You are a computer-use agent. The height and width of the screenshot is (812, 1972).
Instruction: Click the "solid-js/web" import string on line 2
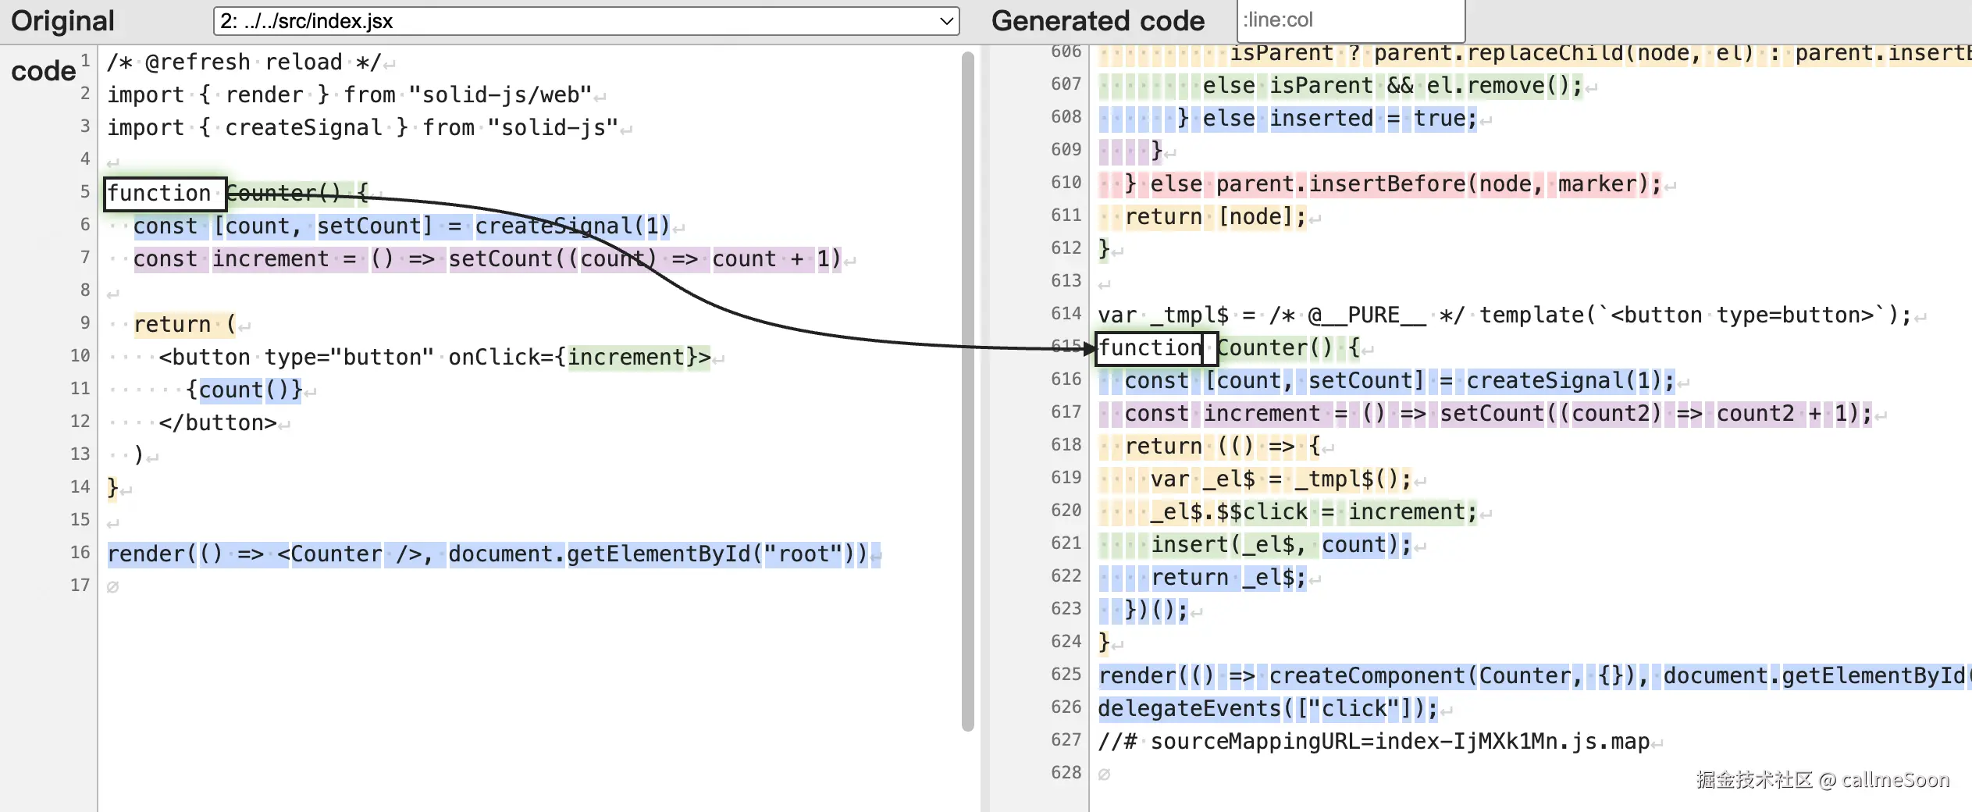tap(500, 94)
